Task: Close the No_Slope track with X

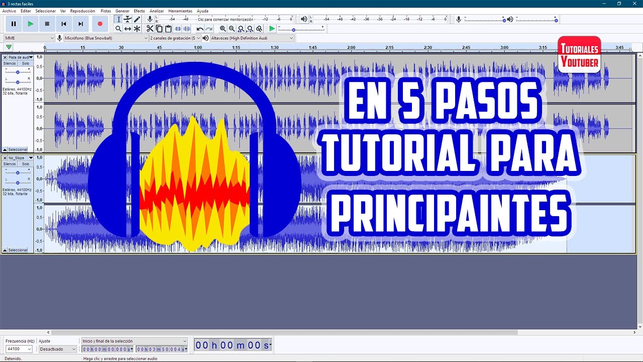Action: 5,158
